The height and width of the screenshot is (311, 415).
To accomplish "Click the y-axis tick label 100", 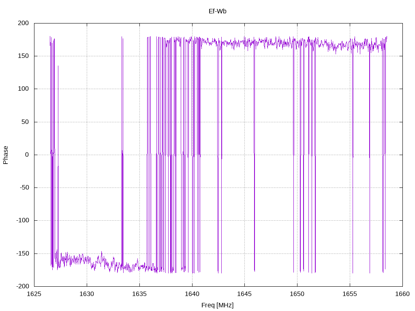I will coord(23,89).
